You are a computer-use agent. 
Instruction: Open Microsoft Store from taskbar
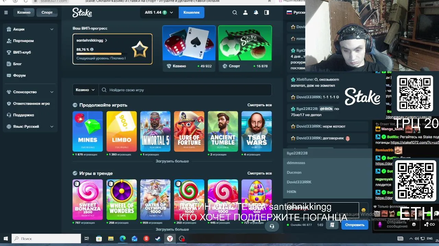pyautogui.click(x=99, y=238)
